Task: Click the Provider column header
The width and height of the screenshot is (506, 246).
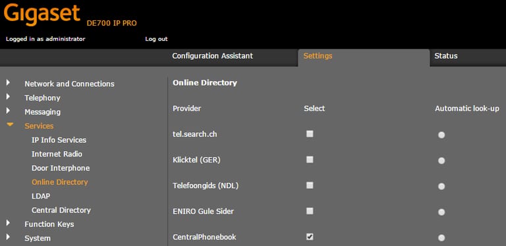Action: (186, 109)
